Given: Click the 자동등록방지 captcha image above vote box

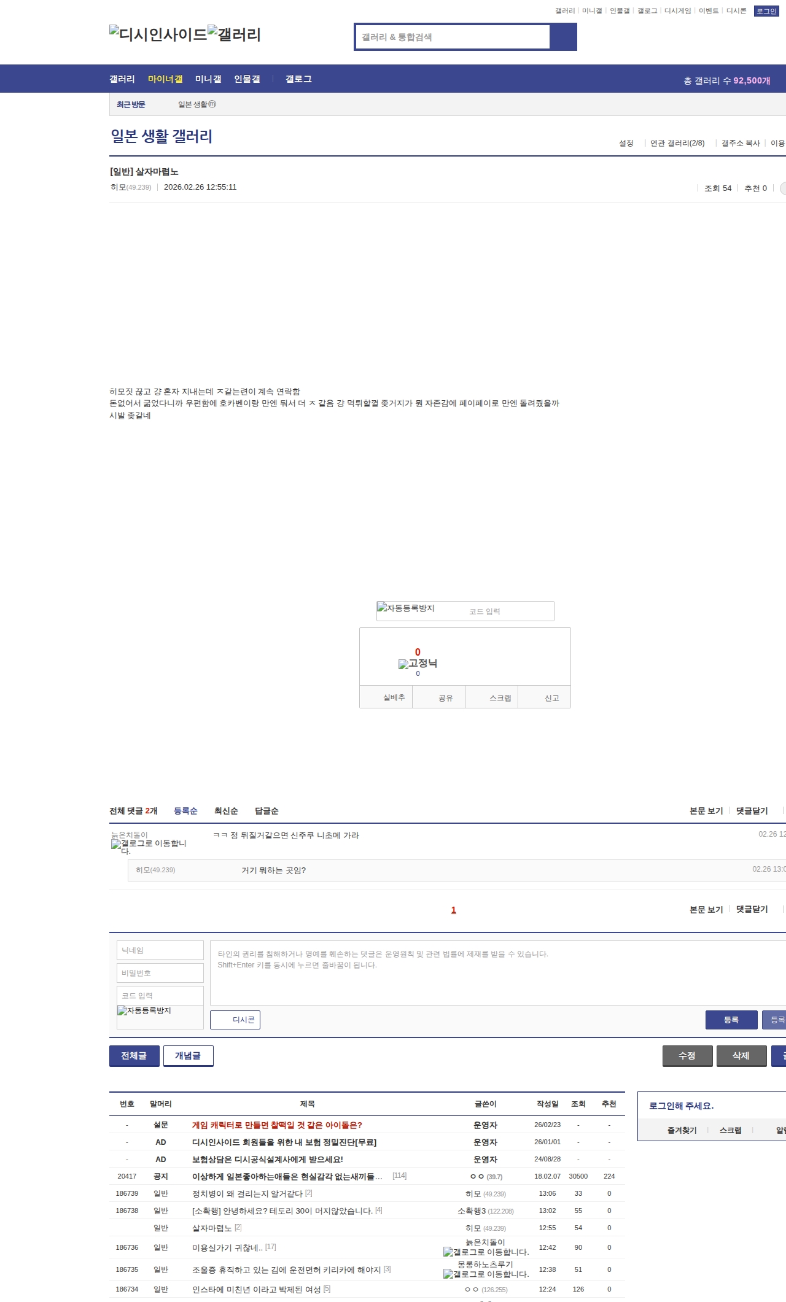Looking at the screenshot, I should [406, 608].
